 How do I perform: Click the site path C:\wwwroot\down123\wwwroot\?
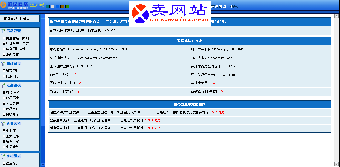(95, 58)
